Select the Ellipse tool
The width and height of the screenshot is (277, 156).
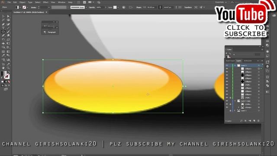pos(3,32)
